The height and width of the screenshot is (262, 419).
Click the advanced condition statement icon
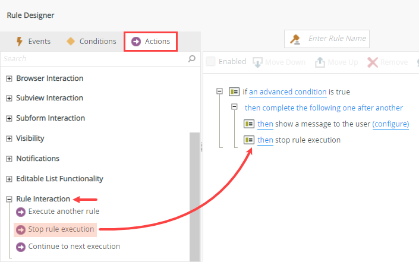click(x=234, y=92)
